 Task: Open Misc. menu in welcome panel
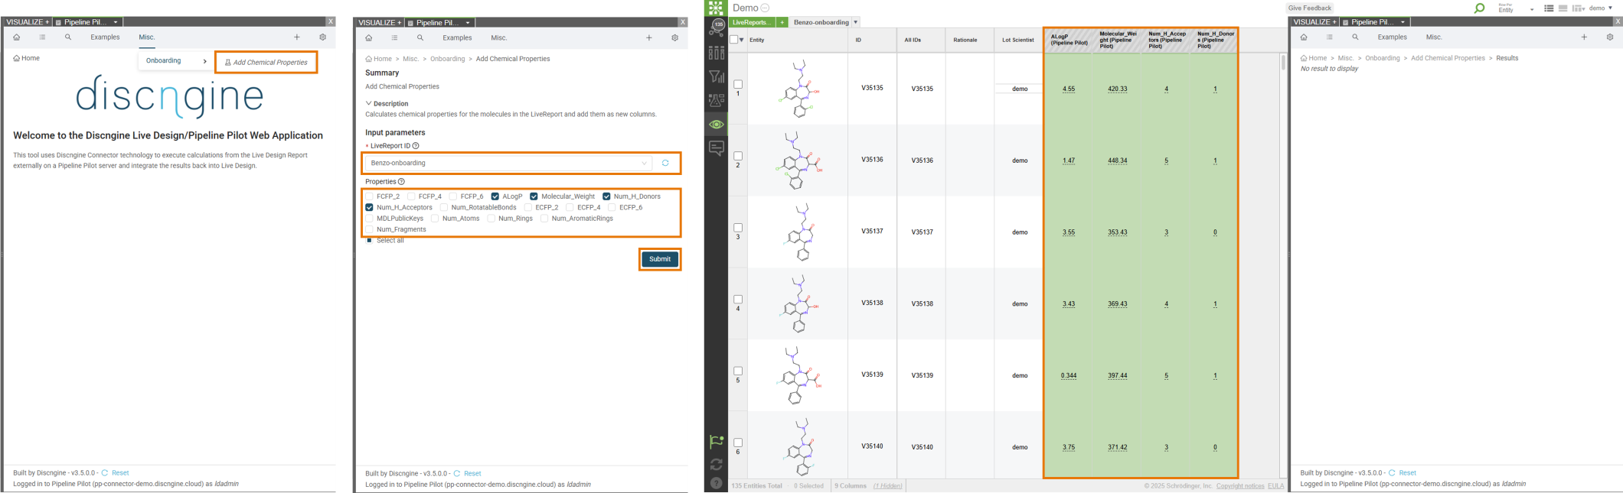point(146,37)
